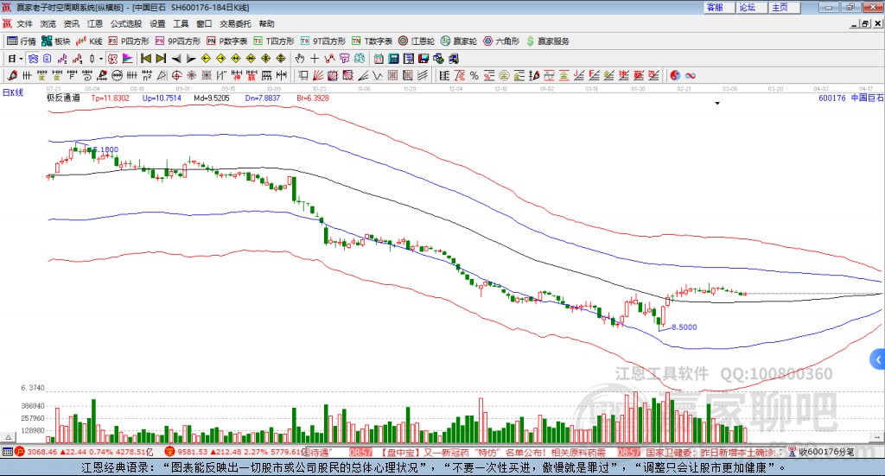This screenshot has height=476, width=885.
Task: Click the 8.5000 low price label
Action: pyautogui.click(x=684, y=327)
